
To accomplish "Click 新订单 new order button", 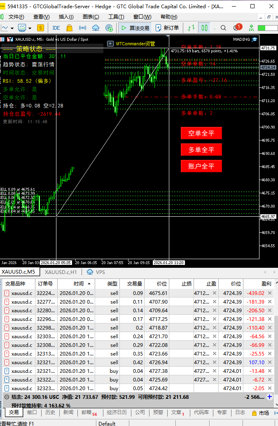I will (167, 28).
